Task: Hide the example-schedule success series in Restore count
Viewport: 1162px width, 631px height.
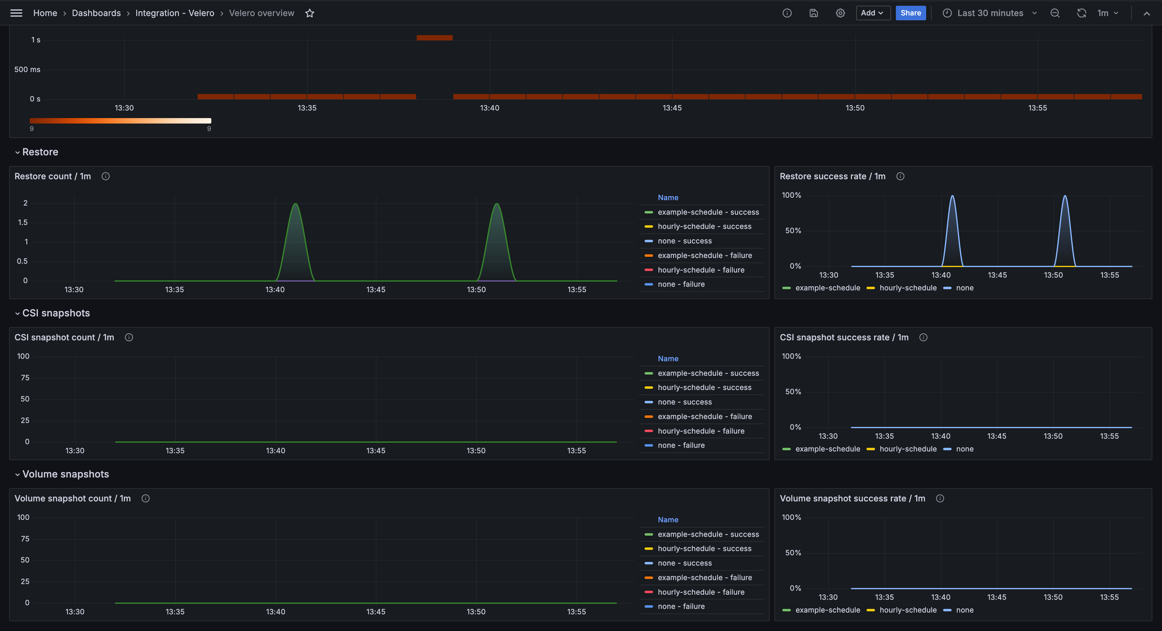Action: [x=708, y=212]
